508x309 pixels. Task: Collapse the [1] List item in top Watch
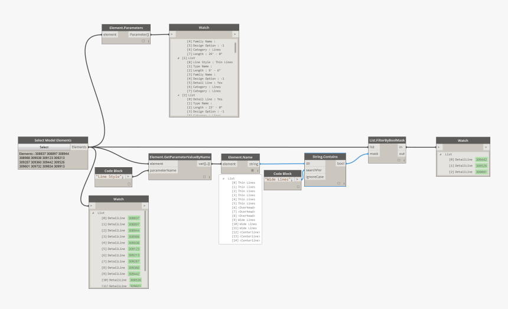click(x=178, y=58)
